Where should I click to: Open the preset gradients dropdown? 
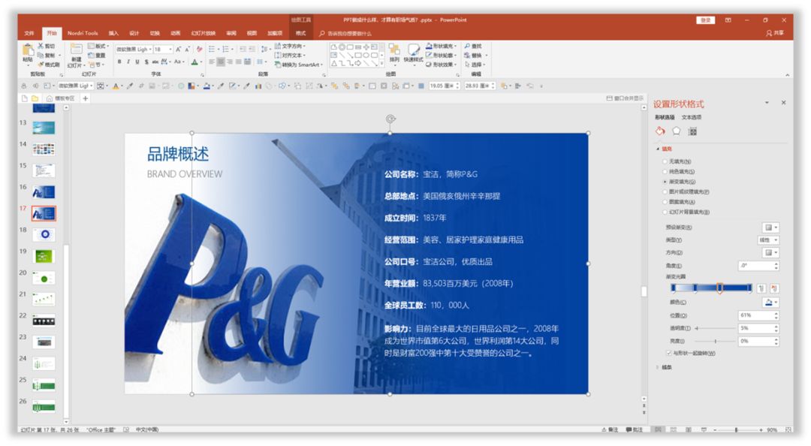pos(770,228)
